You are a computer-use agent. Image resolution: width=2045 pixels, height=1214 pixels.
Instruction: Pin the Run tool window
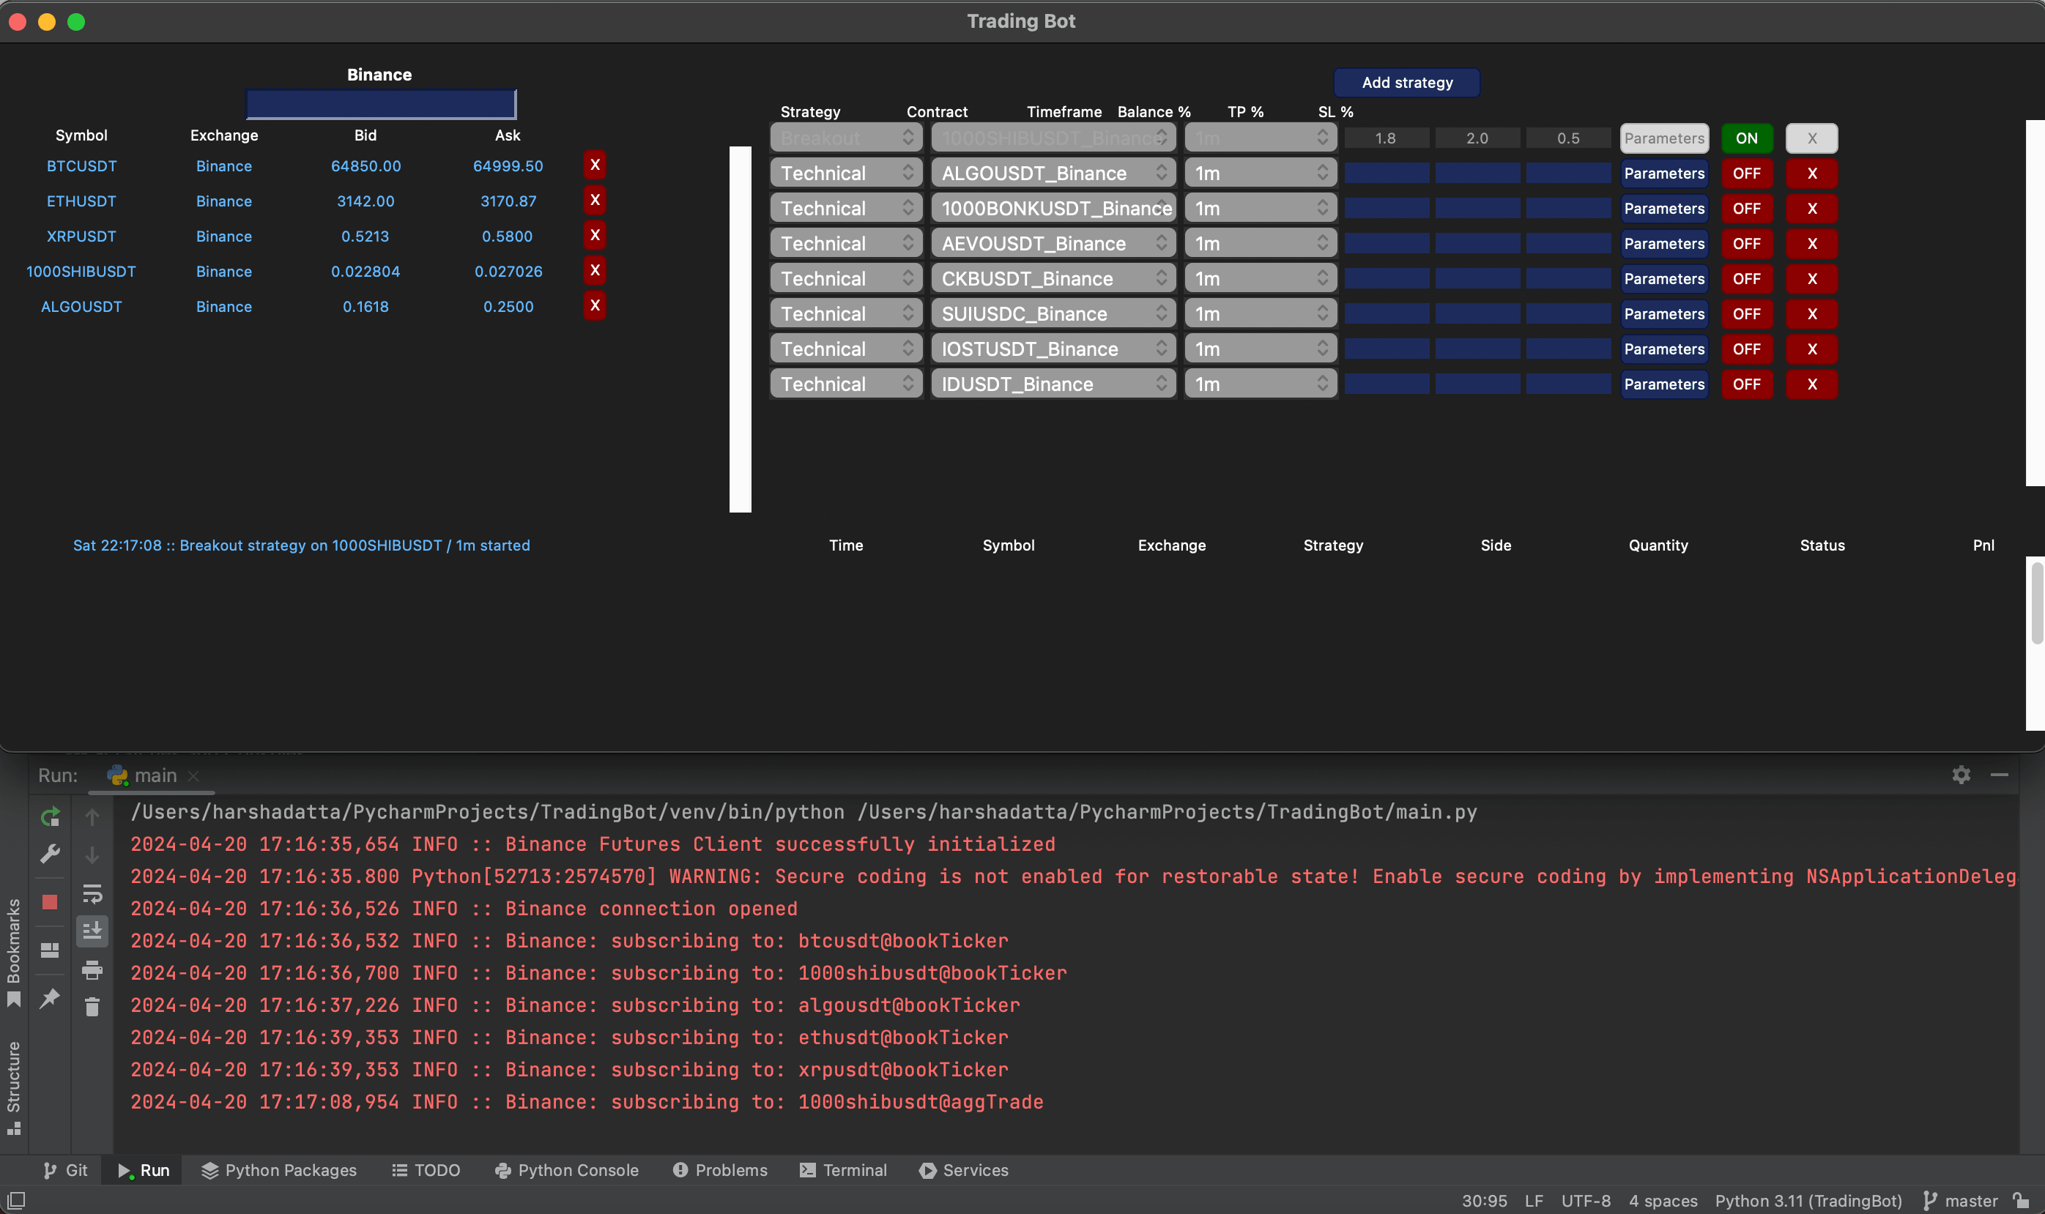pyautogui.click(x=50, y=999)
